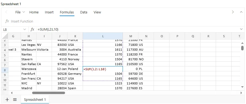
Task: Click the cell containing 97562
Action: click(60, 64)
